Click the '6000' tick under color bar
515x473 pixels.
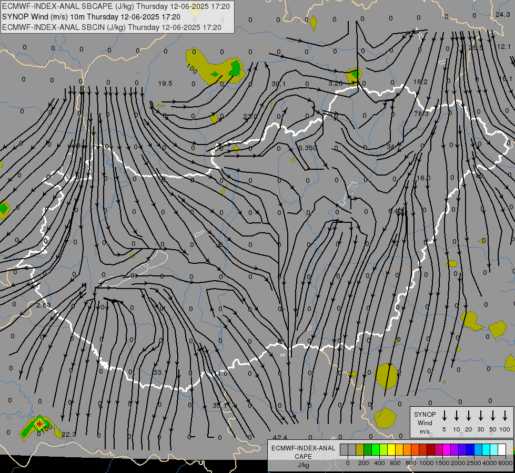point(506,463)
